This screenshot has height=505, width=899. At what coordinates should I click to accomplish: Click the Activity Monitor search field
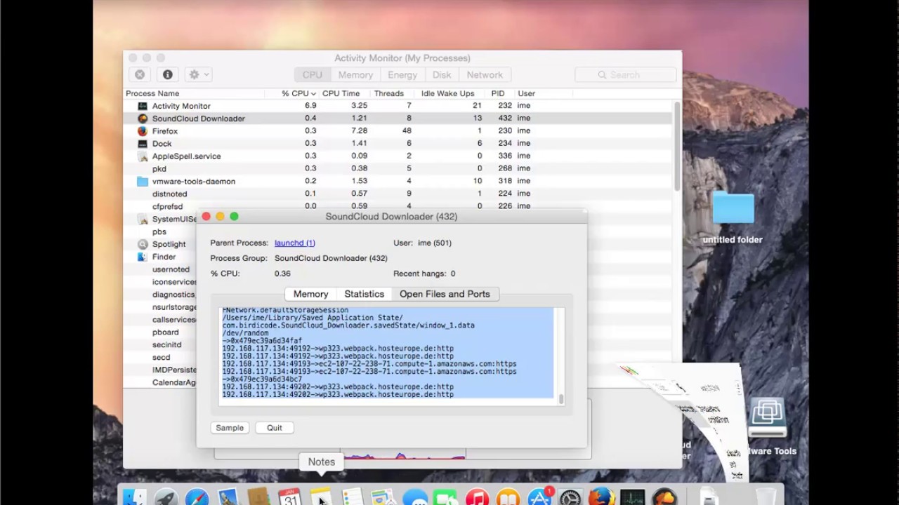625,74
